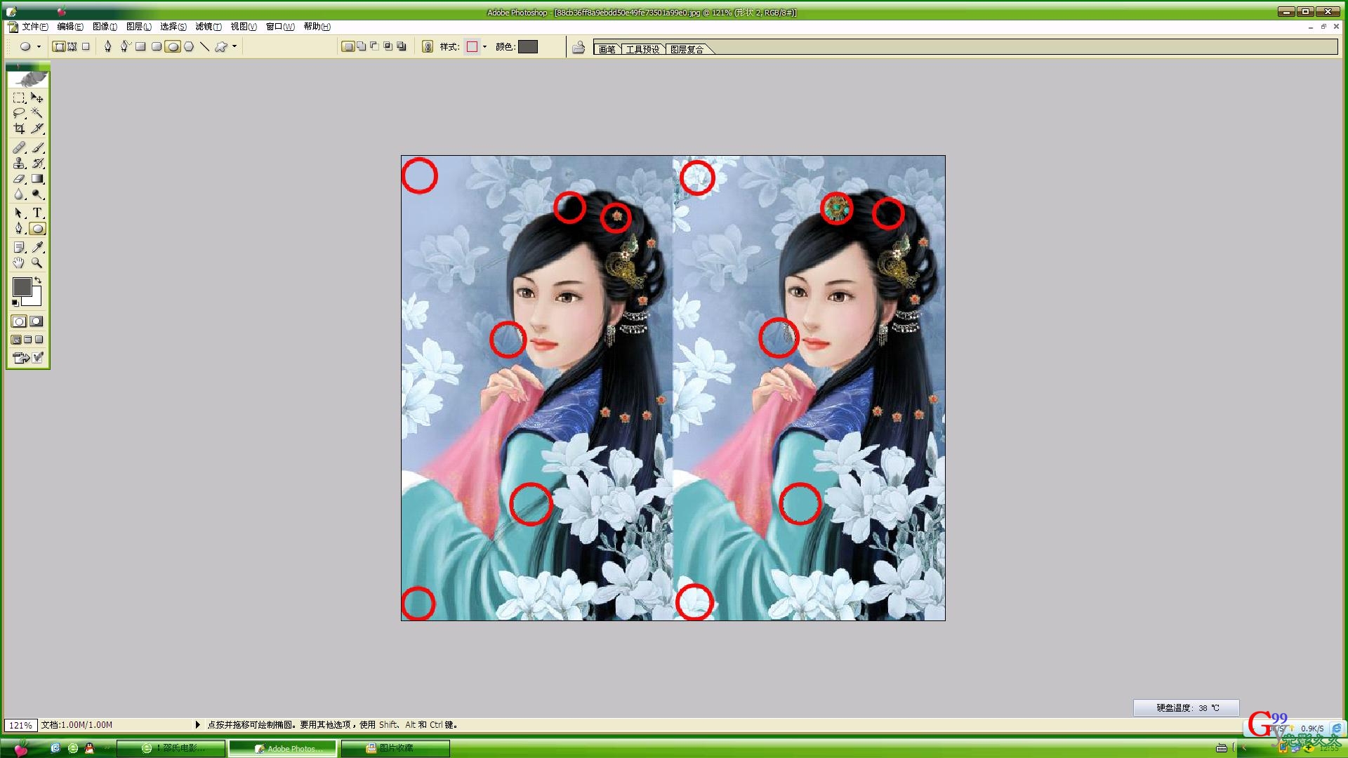Select the Rectangular Marquee tool
Viewport: 1348px width, 758px height.
tap(19, 98)
